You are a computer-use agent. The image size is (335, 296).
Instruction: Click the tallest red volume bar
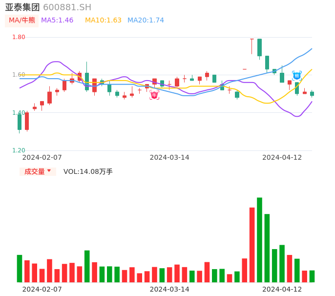point(252,244)
